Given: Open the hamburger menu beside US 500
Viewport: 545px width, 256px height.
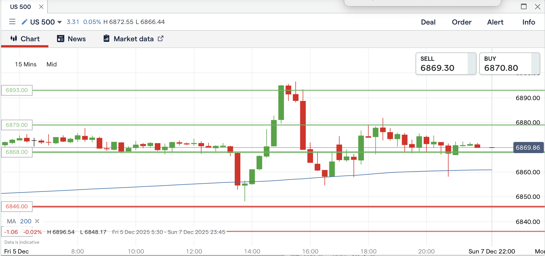Looking at the screenshot, I should [x=12, y=22].
